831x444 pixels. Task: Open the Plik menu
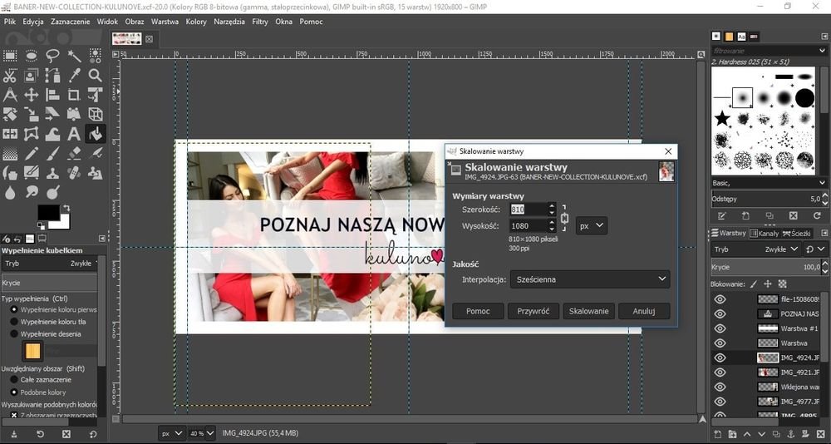(9, 22)
